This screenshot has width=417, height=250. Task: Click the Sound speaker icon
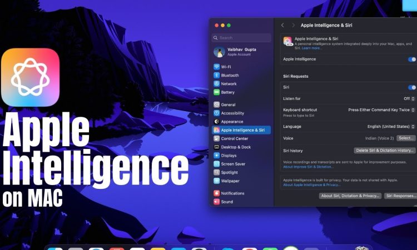coord(216,202)
